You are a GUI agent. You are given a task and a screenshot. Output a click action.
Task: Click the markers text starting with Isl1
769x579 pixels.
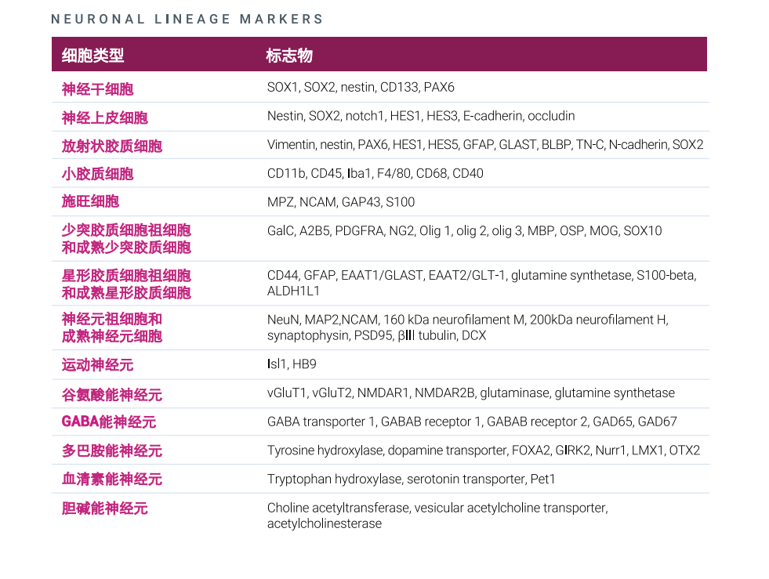tap(292, 364)
